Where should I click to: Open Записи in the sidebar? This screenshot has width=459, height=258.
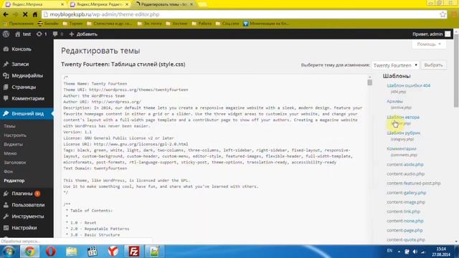(x=20, y=64)
